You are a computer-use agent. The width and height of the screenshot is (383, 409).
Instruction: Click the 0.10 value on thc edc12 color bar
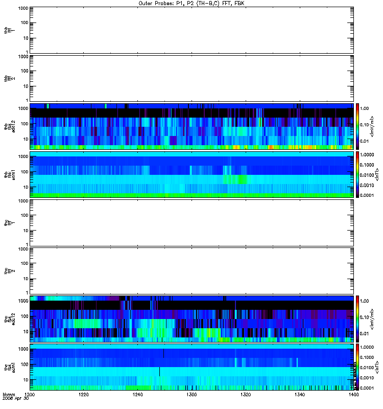tap(364, 317)
